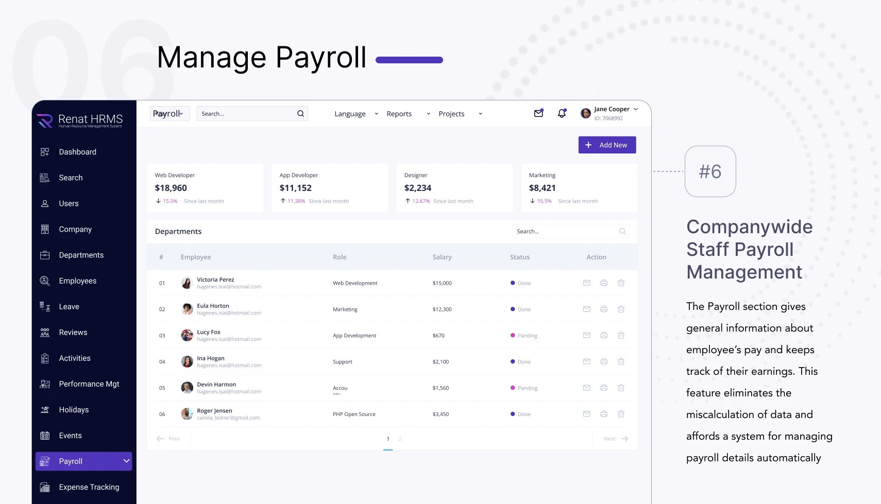Print Victoria Perez payroll record
The image size is (881, 504).
coord(604,283)
